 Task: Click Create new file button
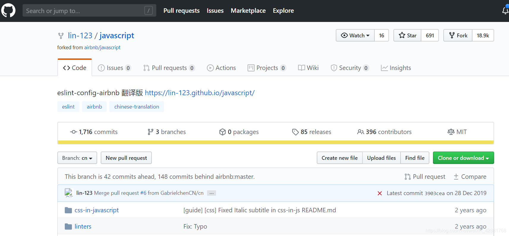[x=340, y=158]
